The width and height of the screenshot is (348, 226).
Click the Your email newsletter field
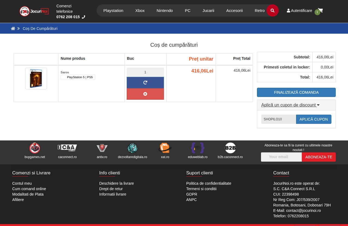point(281,157)
